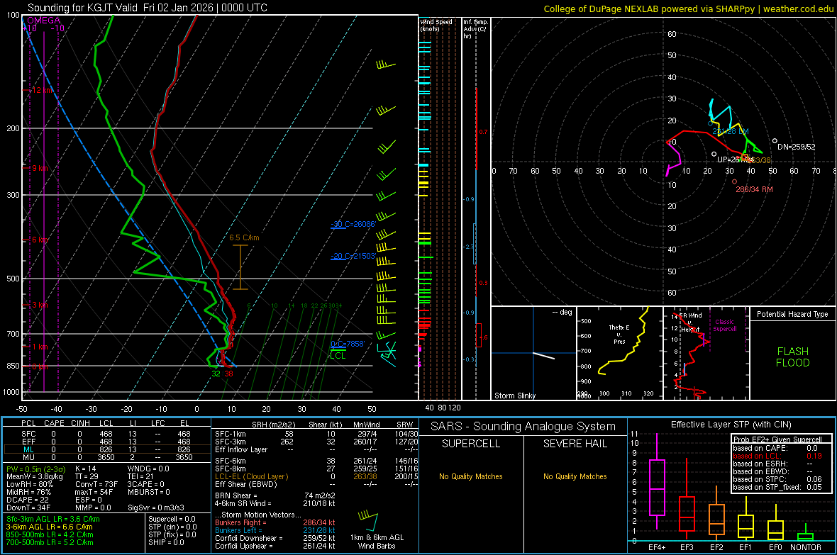Select the MU parcel row

pyautogui.click(x=106, y=457)
